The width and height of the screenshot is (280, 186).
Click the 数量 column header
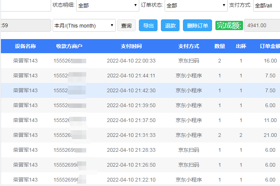(x=220, y=46)
